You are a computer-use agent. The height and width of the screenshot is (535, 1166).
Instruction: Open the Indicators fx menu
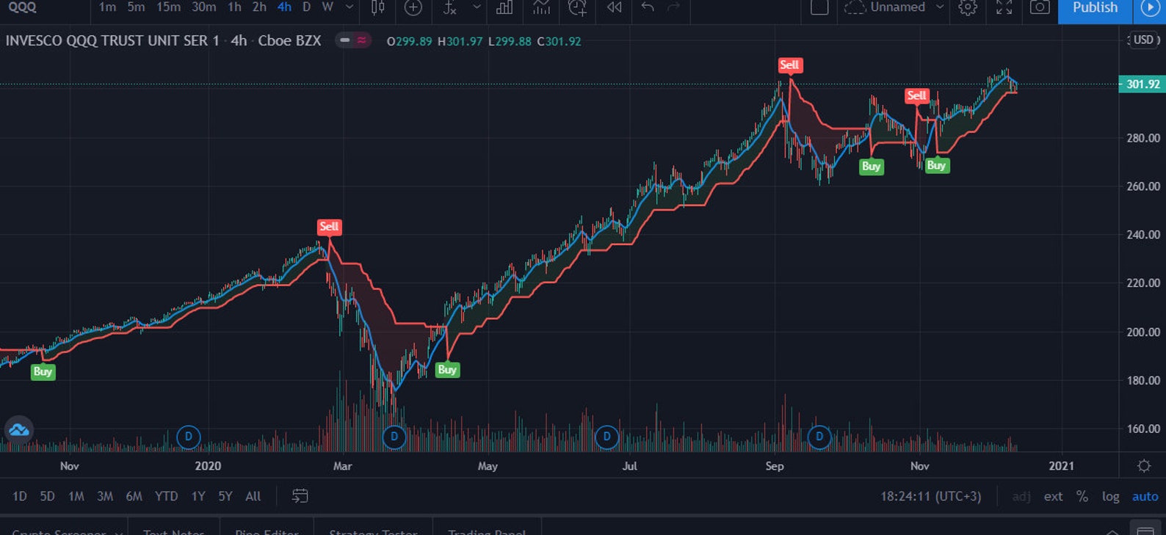click(x=450, y=8)
